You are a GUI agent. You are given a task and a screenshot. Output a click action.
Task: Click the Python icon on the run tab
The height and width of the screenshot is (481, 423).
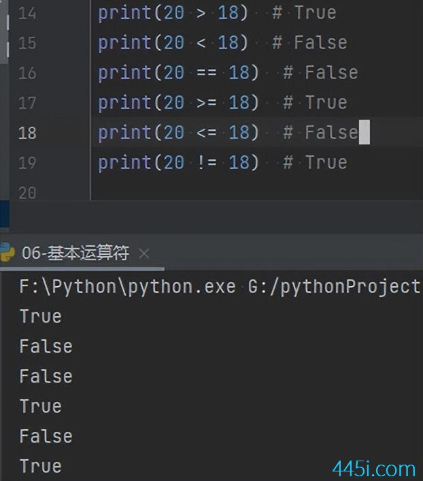[7, 253]
